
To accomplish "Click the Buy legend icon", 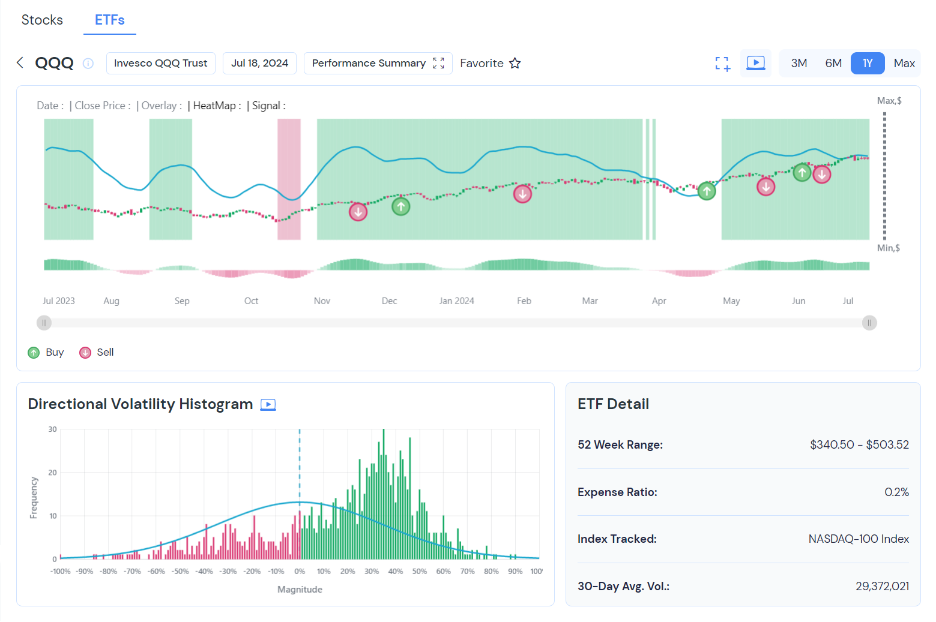I will click(34, 353).
